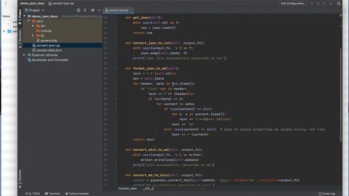
Task: Expand External Libraries arrow
Action: click(24, 55)
